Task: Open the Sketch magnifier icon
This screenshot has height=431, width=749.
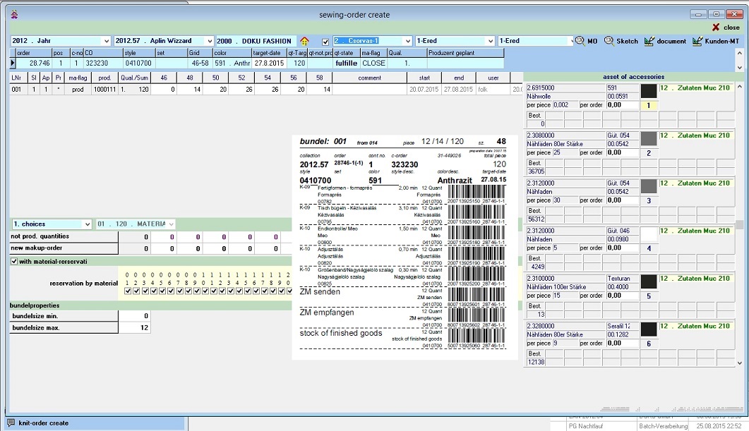Action: 609,41
